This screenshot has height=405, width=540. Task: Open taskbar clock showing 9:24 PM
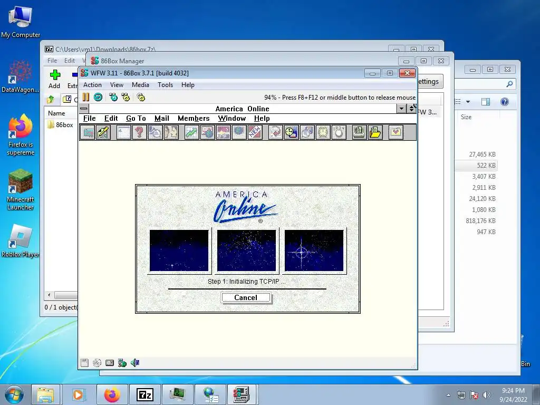point(513,395)
